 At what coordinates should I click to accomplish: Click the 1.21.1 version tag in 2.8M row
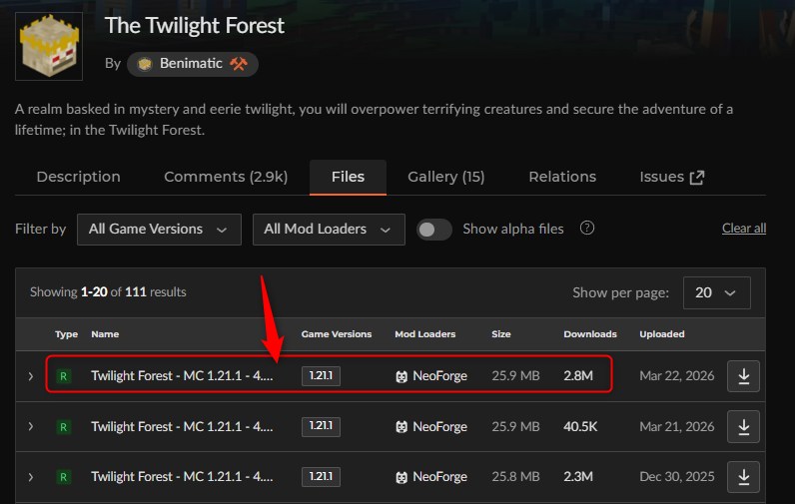(321, 376)
